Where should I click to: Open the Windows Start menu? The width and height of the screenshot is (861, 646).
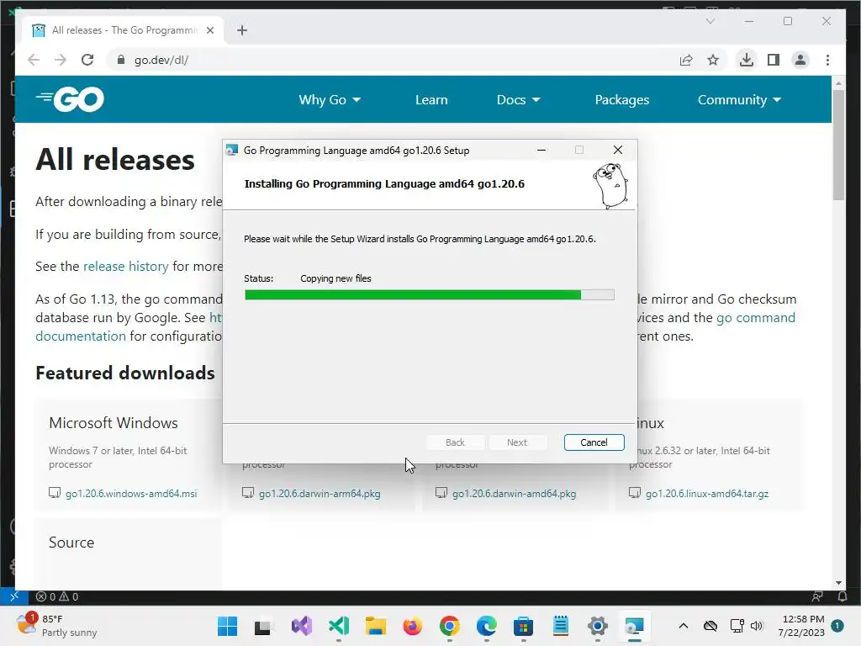click(227, 626)
